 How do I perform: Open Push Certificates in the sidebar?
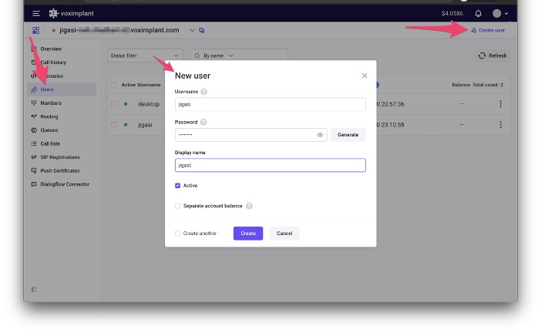coord(59,171)
